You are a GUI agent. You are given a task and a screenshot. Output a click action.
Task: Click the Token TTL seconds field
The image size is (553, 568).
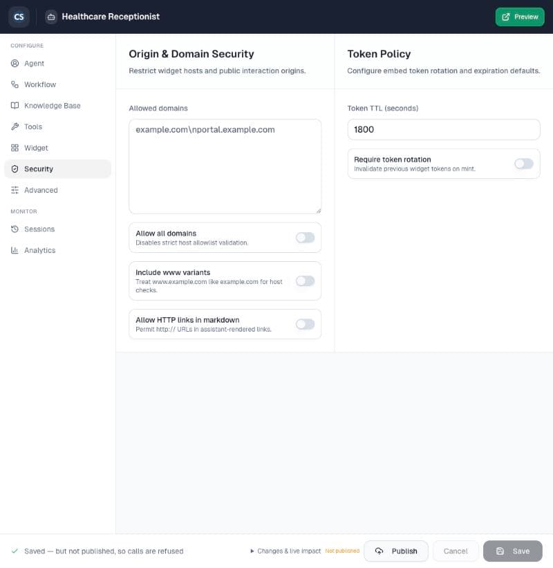(x=444, y=129)
